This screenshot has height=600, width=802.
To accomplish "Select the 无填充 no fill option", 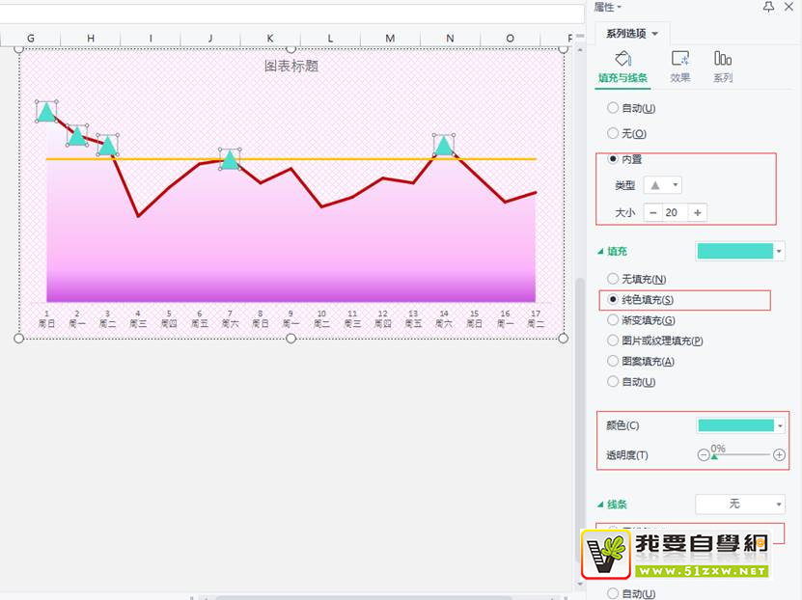I will point(613,279).
